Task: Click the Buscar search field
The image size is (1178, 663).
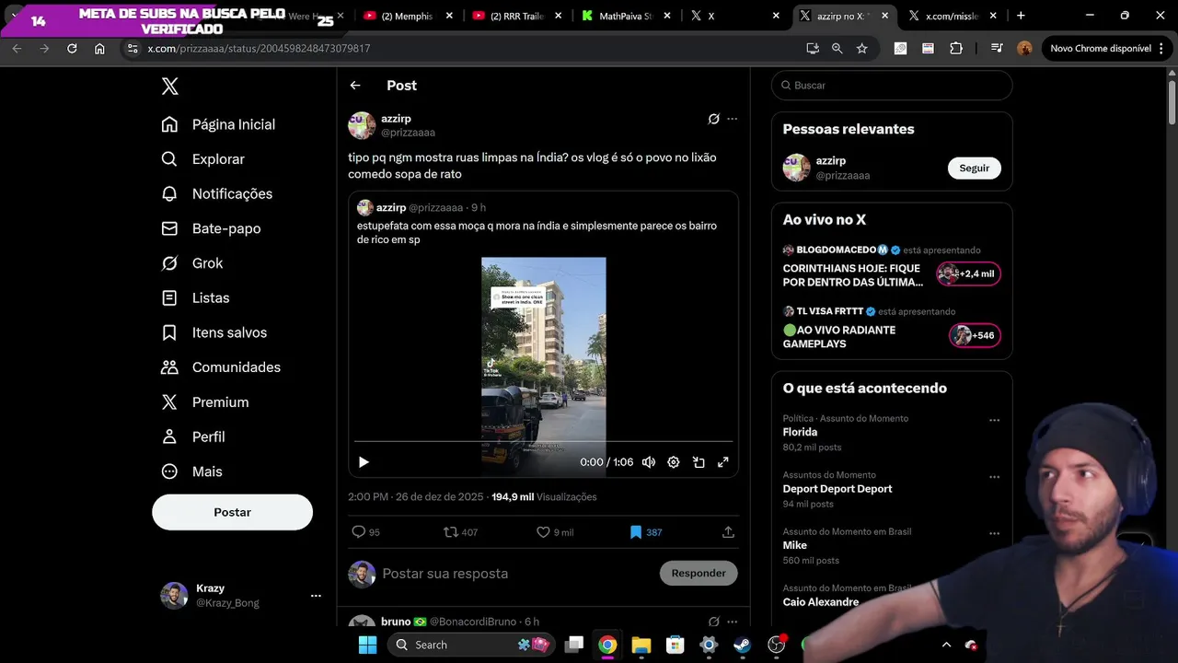Action: coord(892,86)
